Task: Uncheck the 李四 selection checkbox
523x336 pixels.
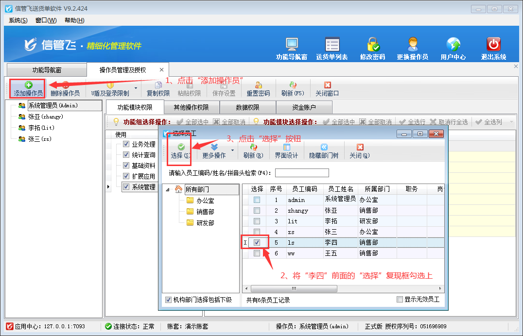Action: tap(257, 242)
